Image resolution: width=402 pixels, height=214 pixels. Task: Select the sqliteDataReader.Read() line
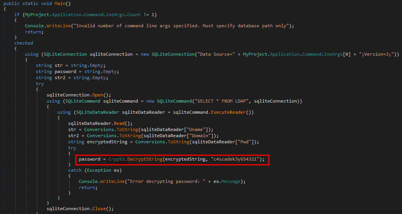100,123
